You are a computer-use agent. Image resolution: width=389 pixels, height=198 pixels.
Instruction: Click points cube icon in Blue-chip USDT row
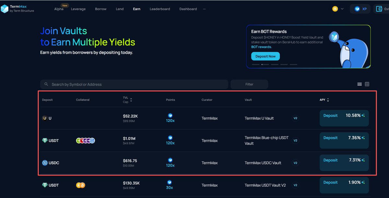coord(170,138)
